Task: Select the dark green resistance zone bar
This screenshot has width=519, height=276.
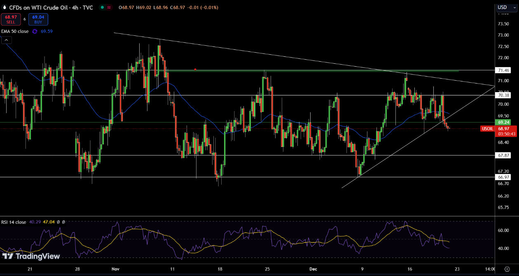Action: coord(313,71)
